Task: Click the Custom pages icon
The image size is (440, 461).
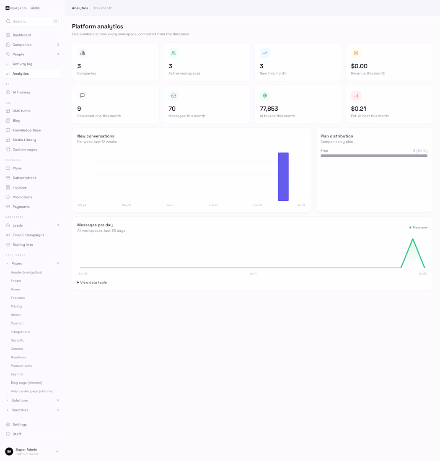Action: (x=8, y=149)
